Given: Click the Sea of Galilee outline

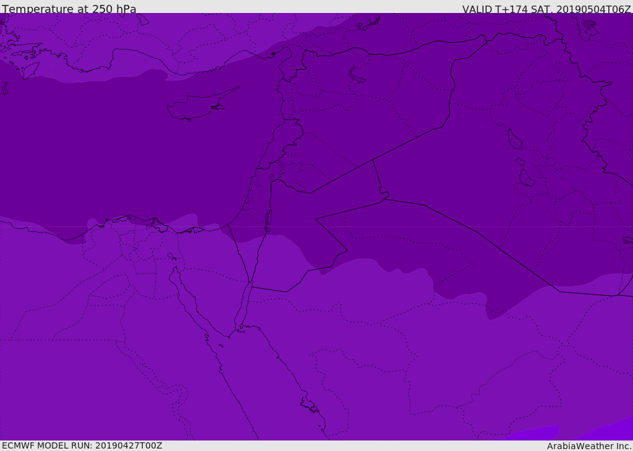Looking at the screenshot, I should click(x=271, y=178).
